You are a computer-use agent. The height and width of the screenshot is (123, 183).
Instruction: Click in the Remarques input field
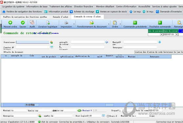[140, 47]
